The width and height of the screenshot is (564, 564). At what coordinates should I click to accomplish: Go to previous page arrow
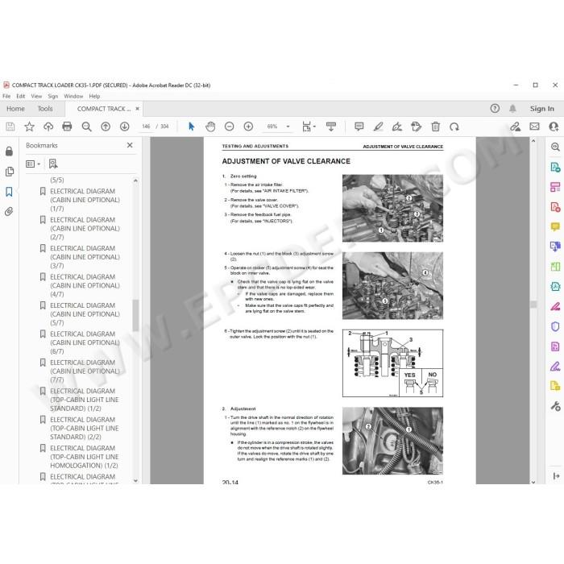tap(106, 126)
